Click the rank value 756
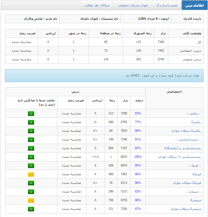Screen dimensions: 208x217 (x=111, y=200)
